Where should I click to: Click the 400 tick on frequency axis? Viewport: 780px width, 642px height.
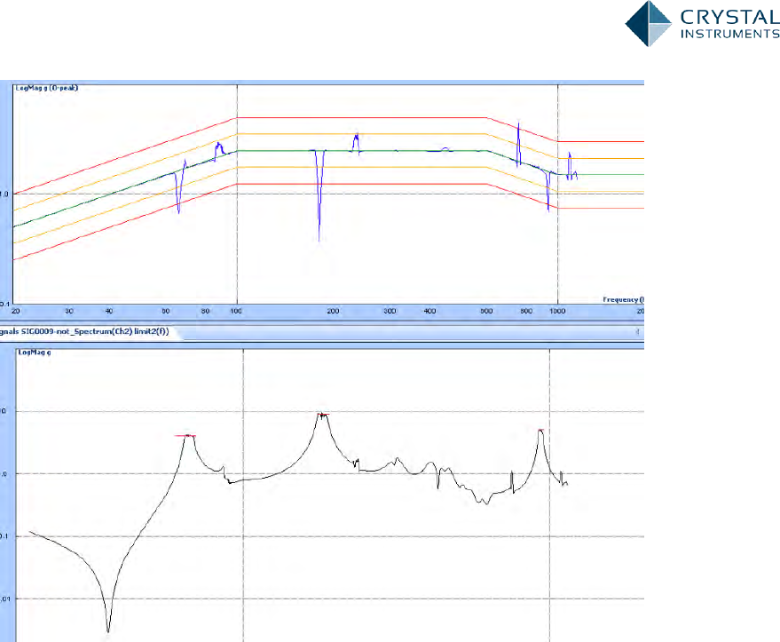429,311
